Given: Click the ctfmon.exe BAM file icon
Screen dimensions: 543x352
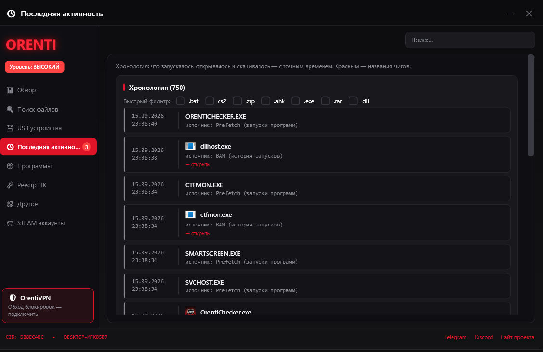Looking at the screenshot, I should point(191,214).
